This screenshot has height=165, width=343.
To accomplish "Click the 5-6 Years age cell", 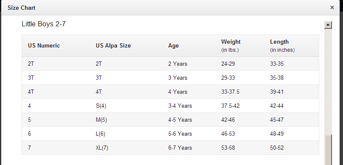I will [x=180, y=134].
